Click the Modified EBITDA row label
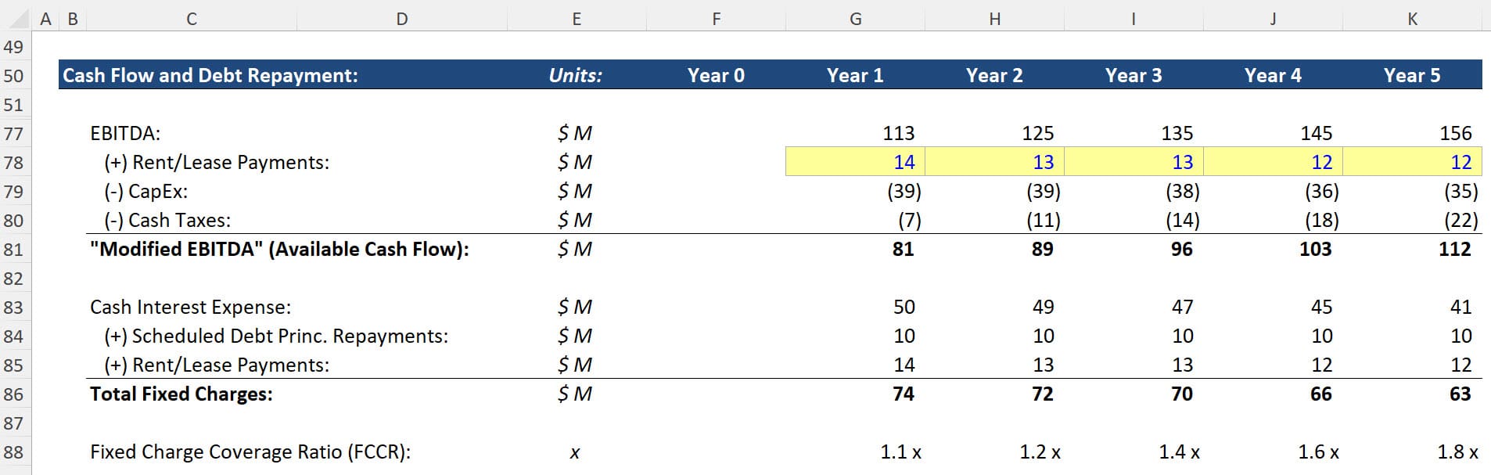Image resolution: width=1491 pixels, height=475 pixels. click(x=279, y=250)
